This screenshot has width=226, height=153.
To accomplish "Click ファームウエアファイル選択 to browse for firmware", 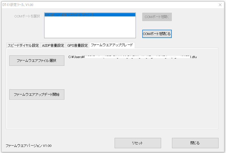I will (x=37, y=60).
